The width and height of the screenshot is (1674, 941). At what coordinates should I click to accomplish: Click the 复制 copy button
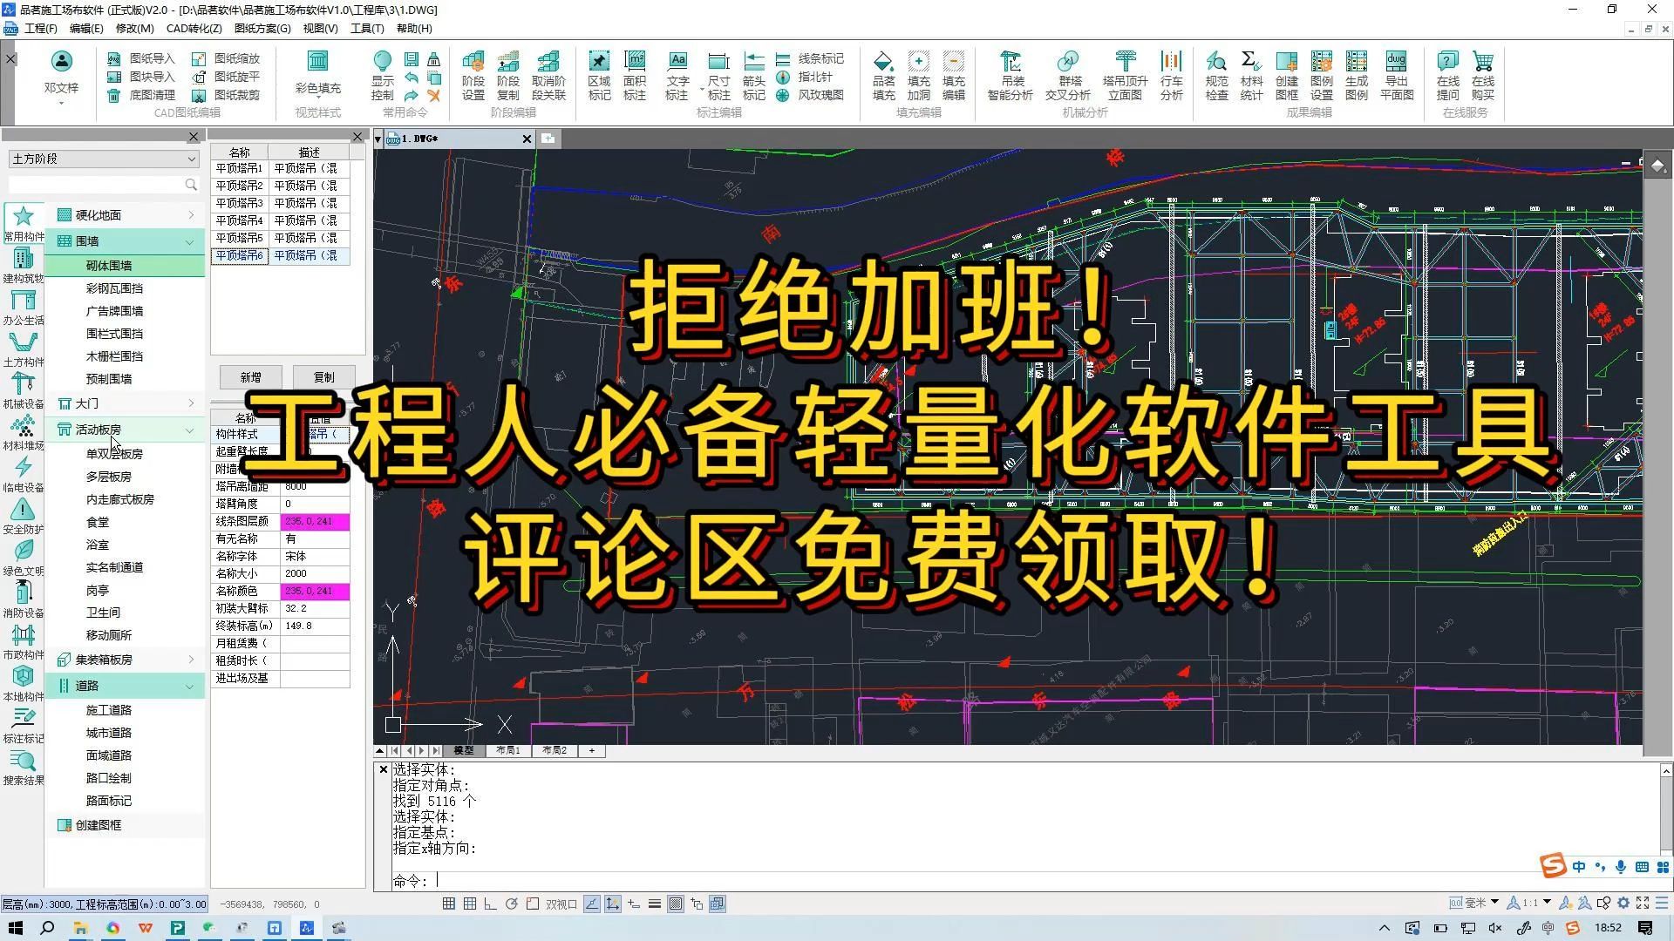[323, 376]
